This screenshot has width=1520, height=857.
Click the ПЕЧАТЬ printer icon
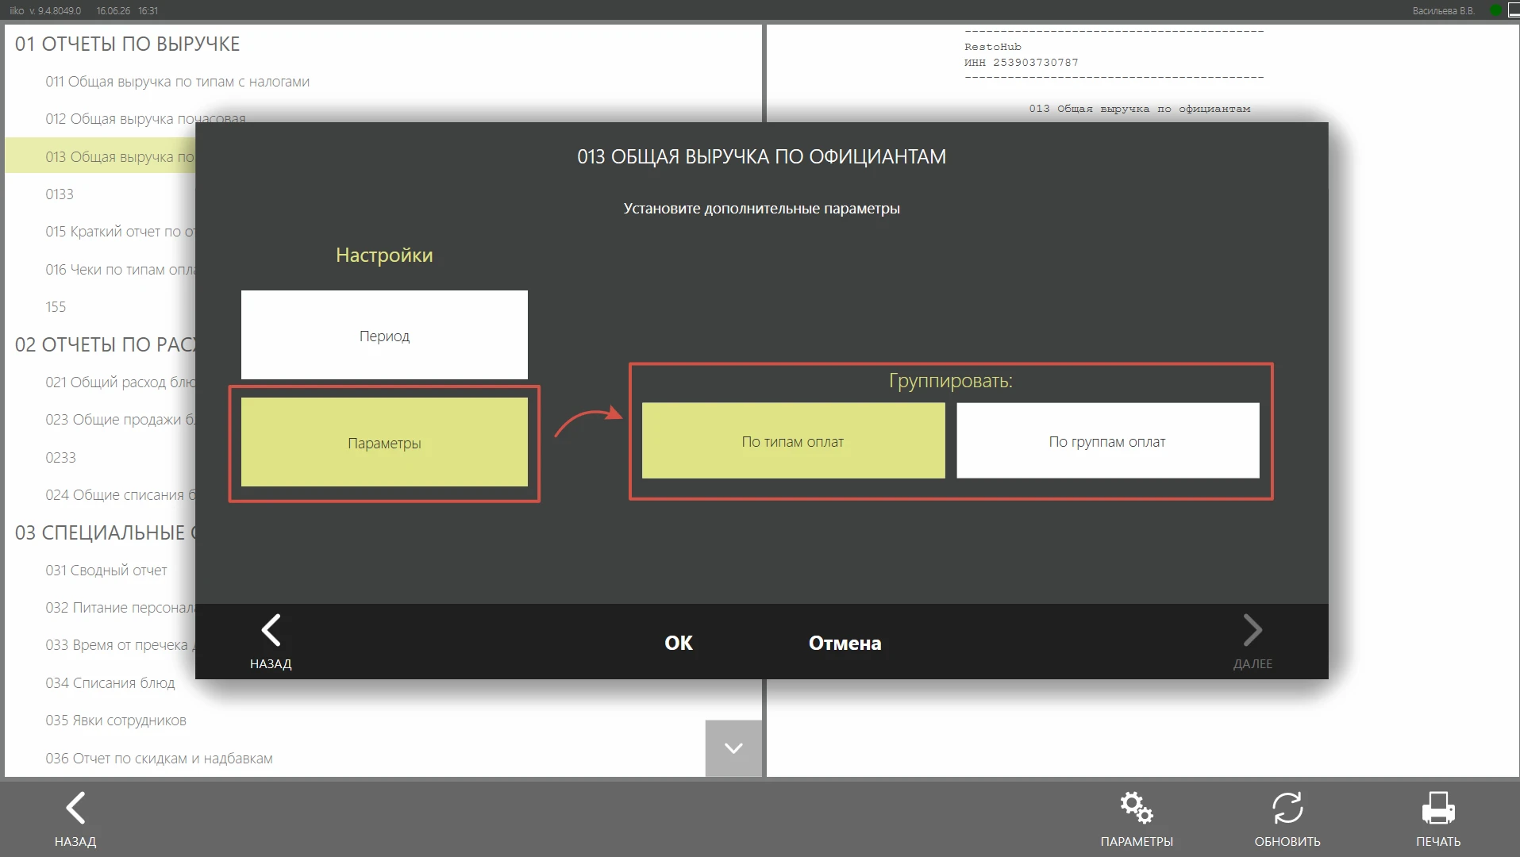click(1438, 808)
